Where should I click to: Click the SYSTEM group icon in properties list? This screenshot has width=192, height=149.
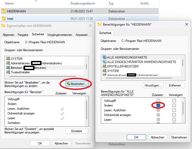tap(8, 59)
